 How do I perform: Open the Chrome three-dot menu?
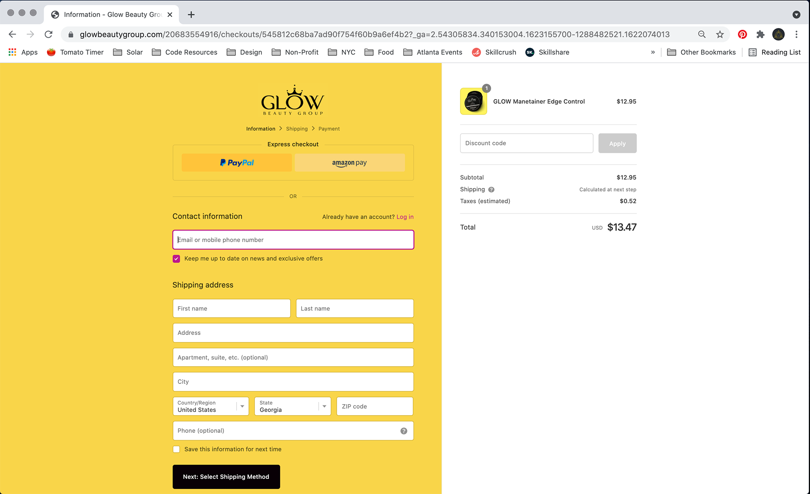[x=796, y=34]
